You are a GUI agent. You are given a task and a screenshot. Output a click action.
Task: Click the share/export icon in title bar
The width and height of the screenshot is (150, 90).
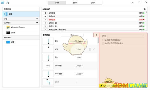pyautogui.click(x=8, y=3)
